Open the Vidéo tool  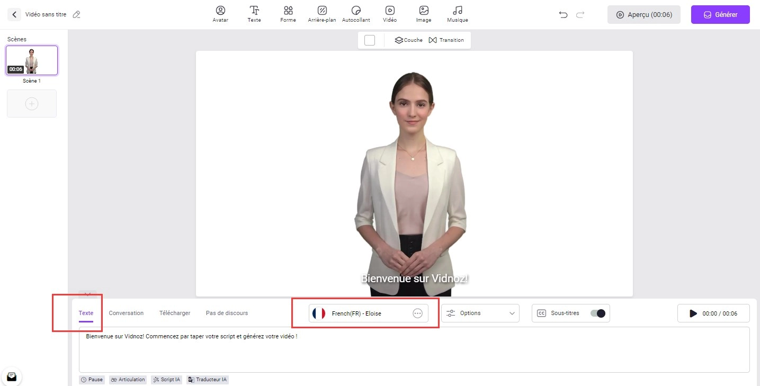click(x=390, y=14)
